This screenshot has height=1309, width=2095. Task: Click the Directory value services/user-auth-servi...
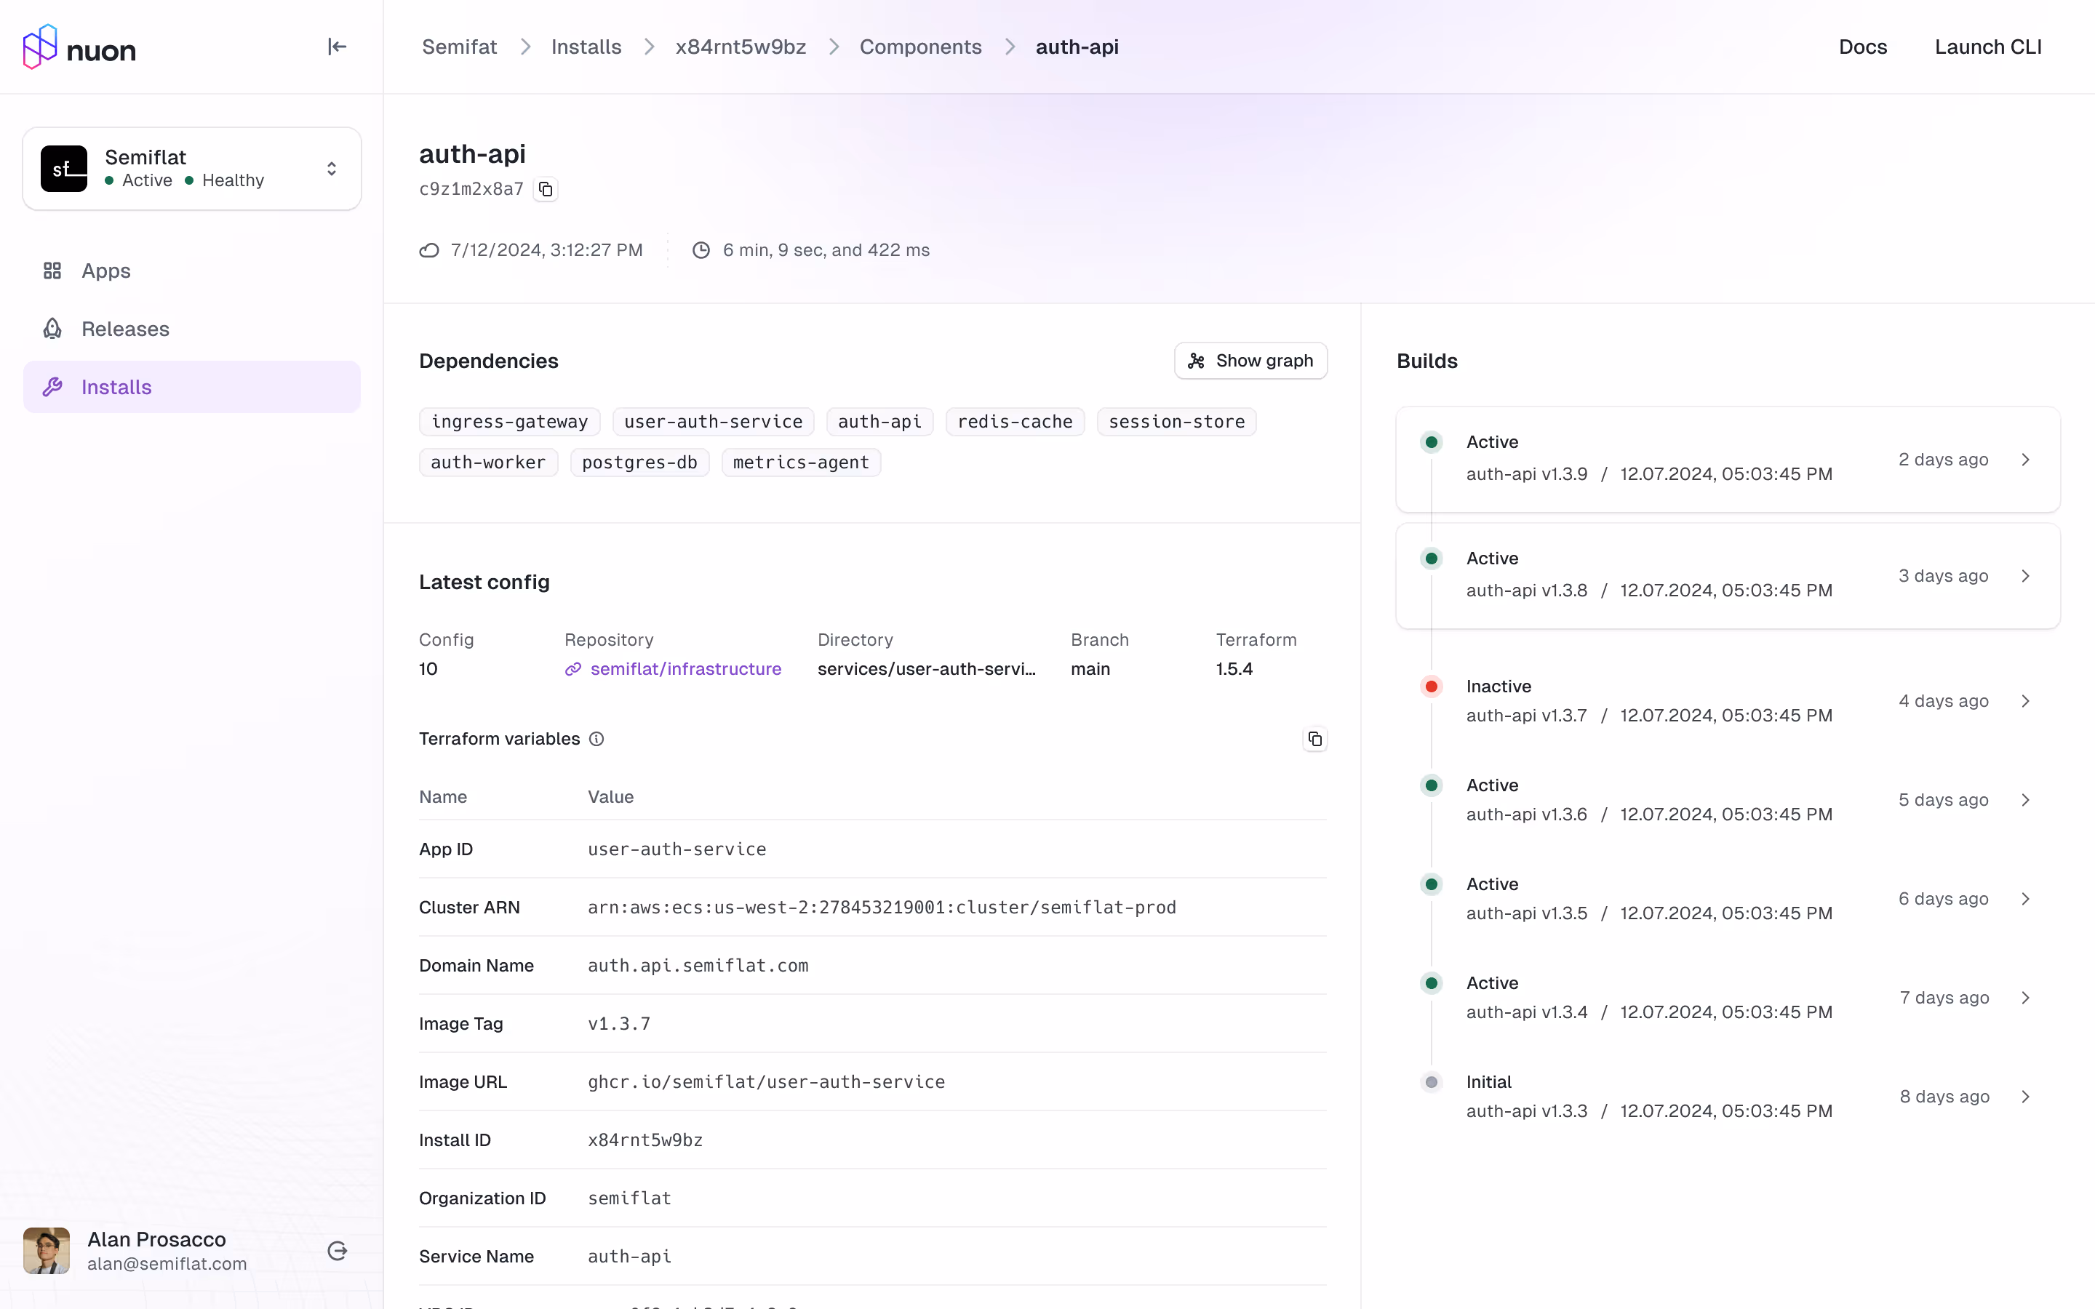926,669
